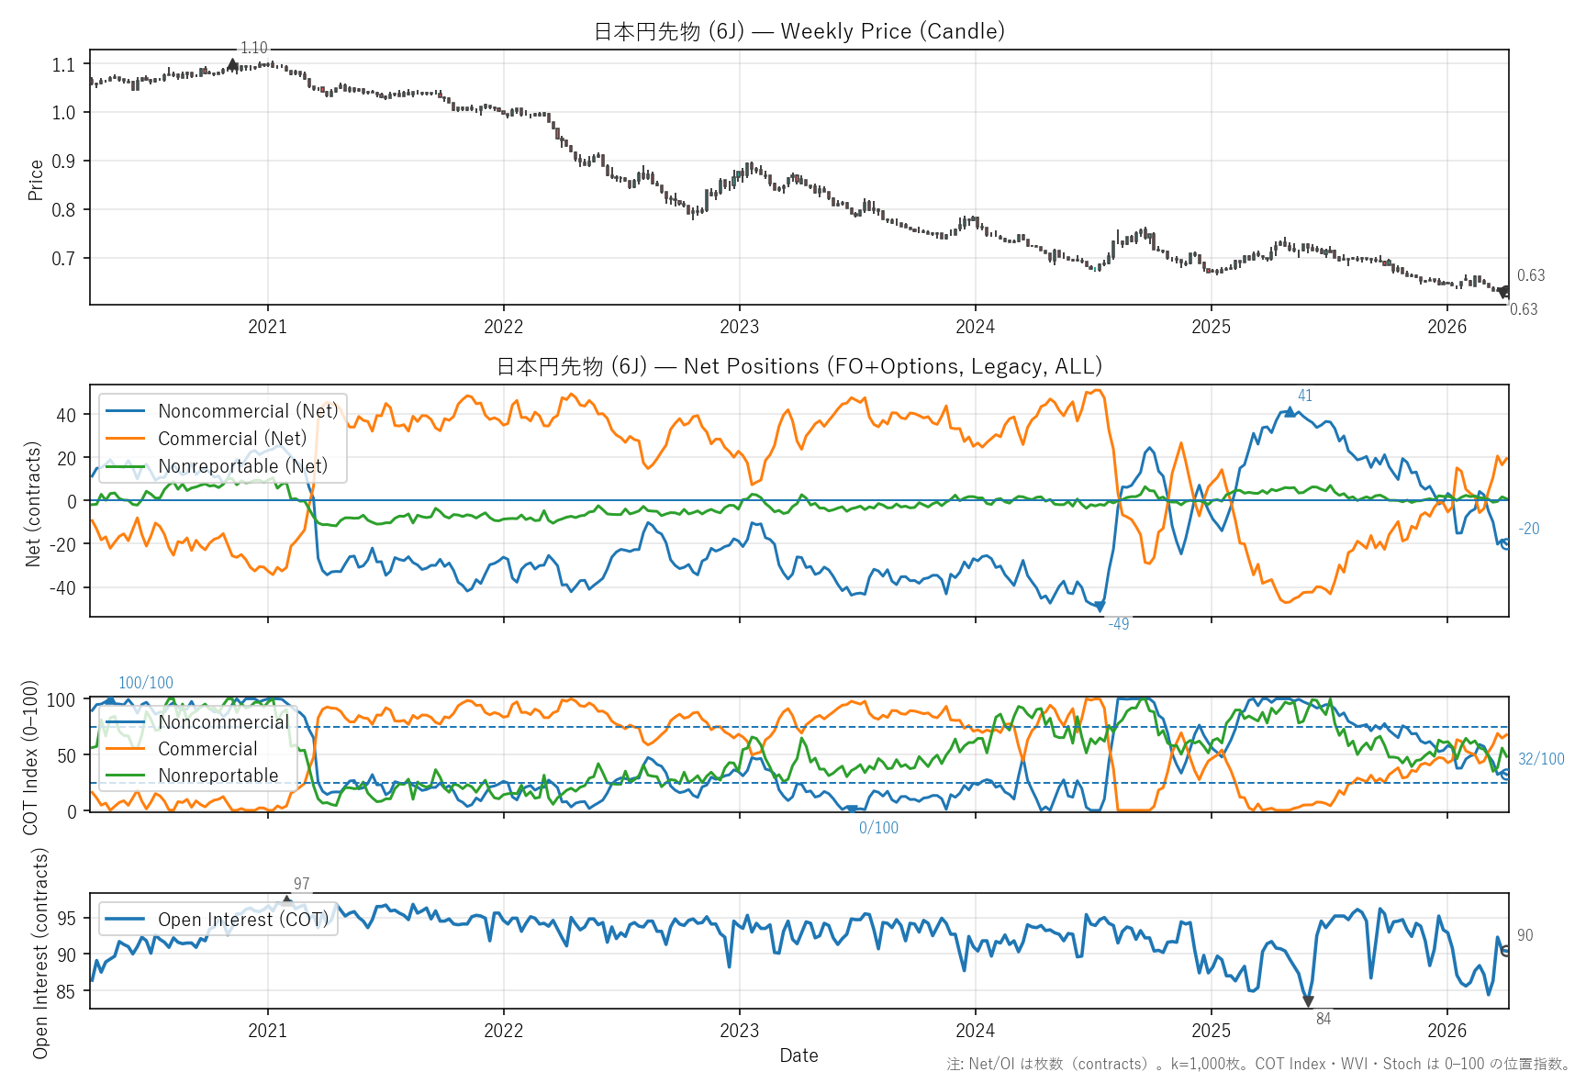Click the Commercial label in COT Index legend

tap(207, 749)
